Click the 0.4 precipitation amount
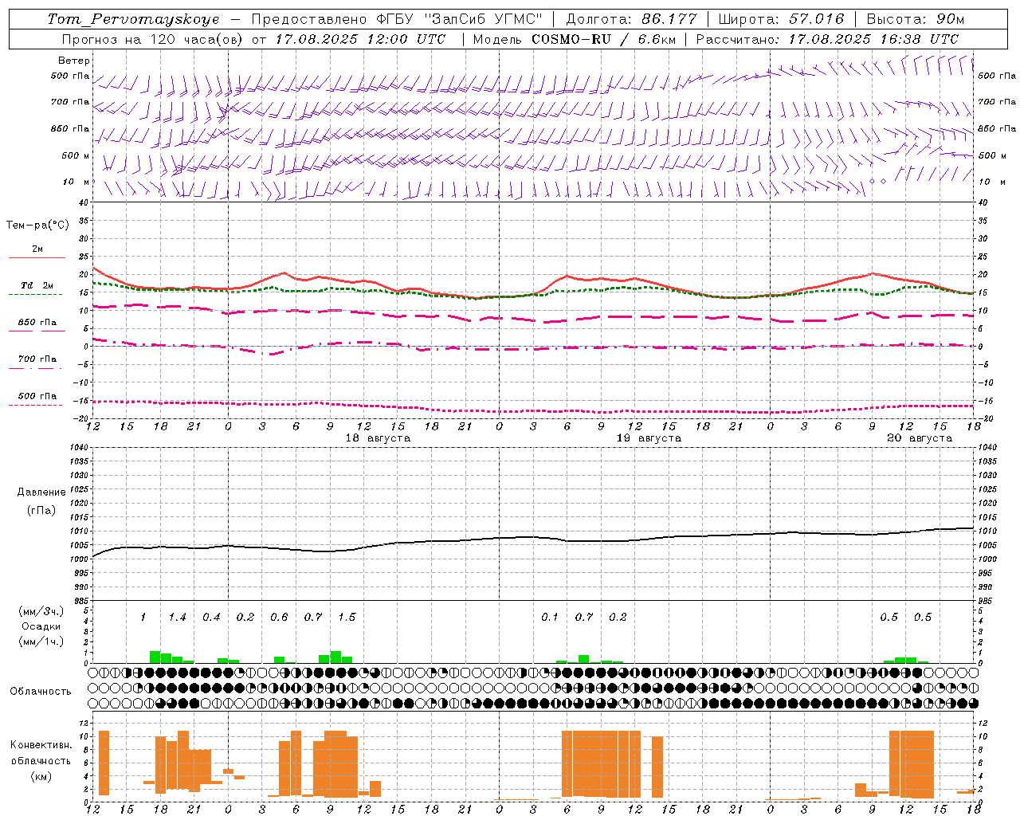Viewport: 1020px width, 816px height. coord(211,618)
